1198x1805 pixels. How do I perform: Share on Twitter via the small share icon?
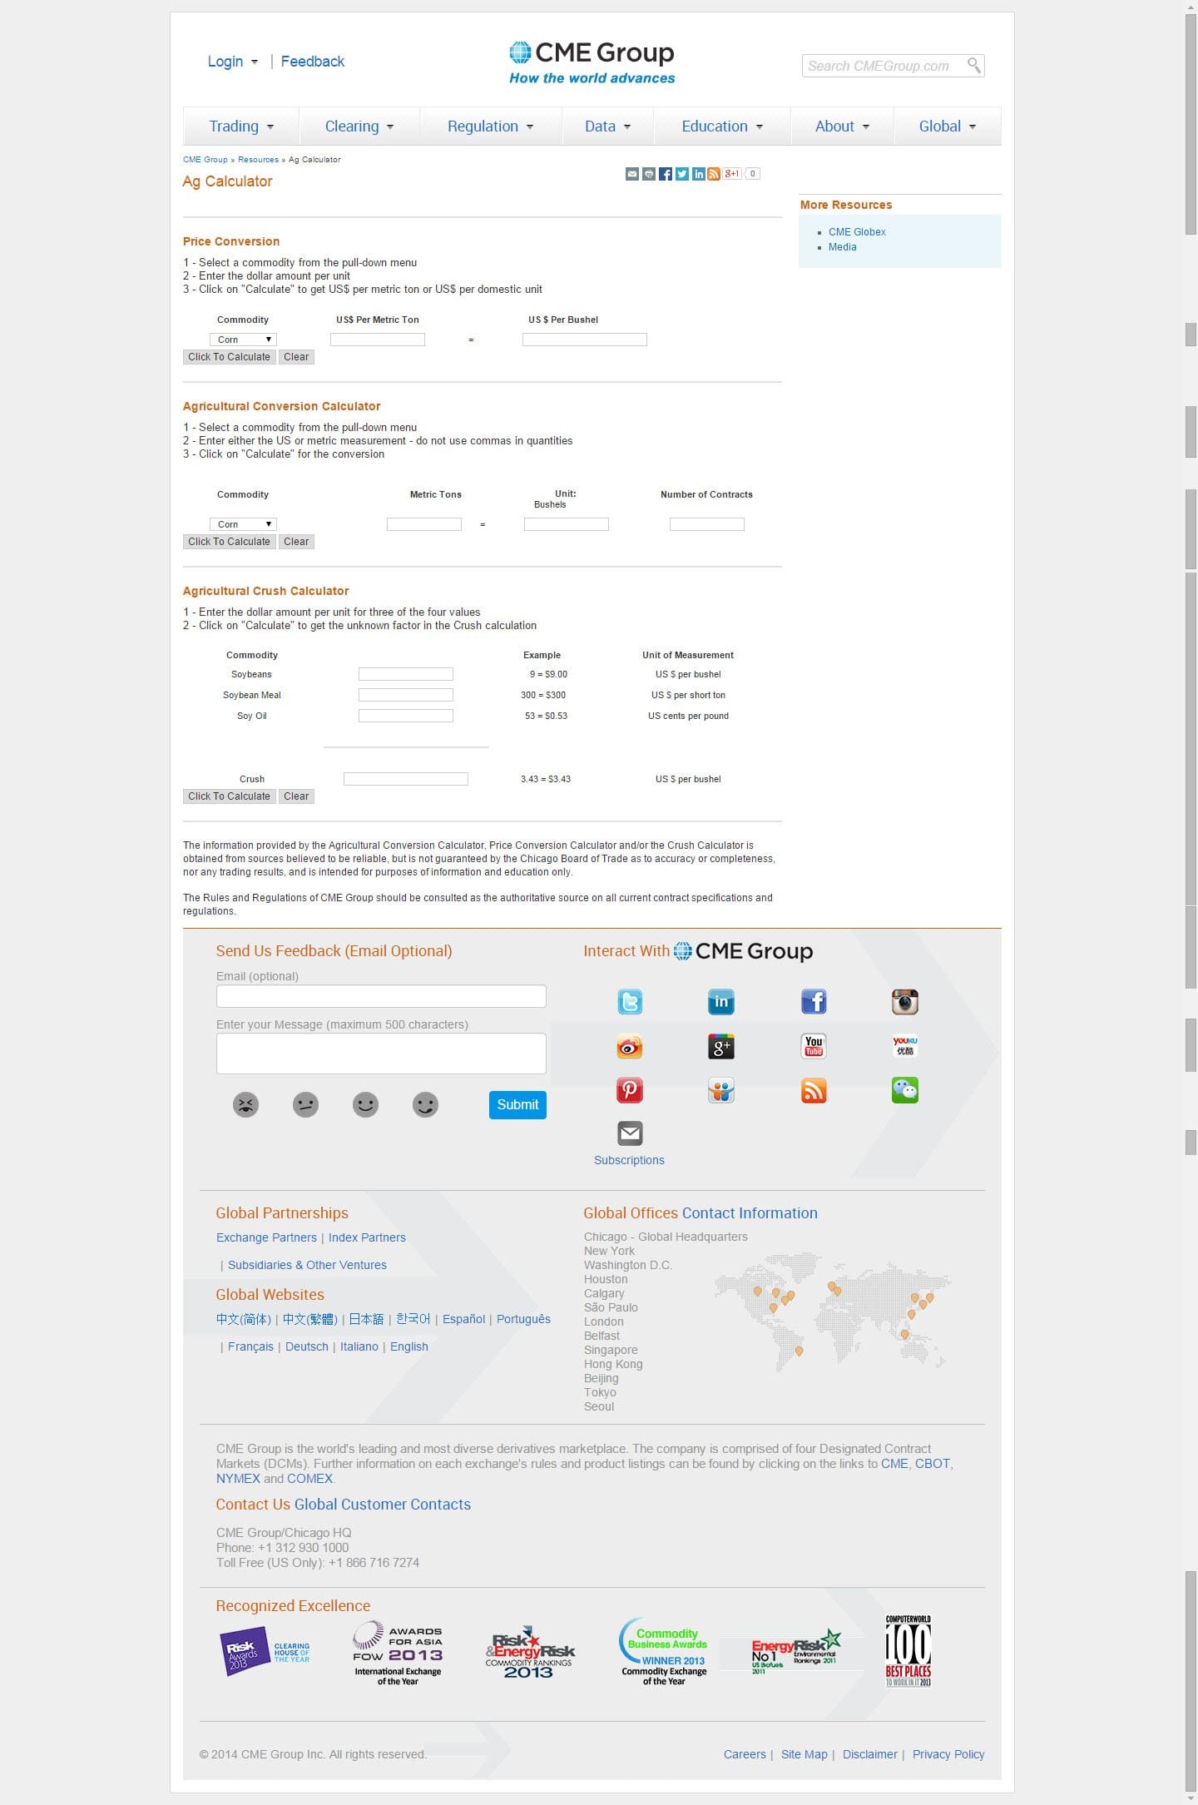click(x=682, y=174)
